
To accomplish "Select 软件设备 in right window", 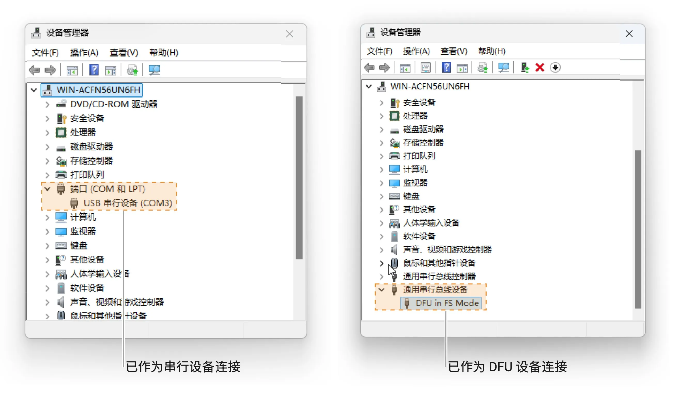I will click(419, 236).
